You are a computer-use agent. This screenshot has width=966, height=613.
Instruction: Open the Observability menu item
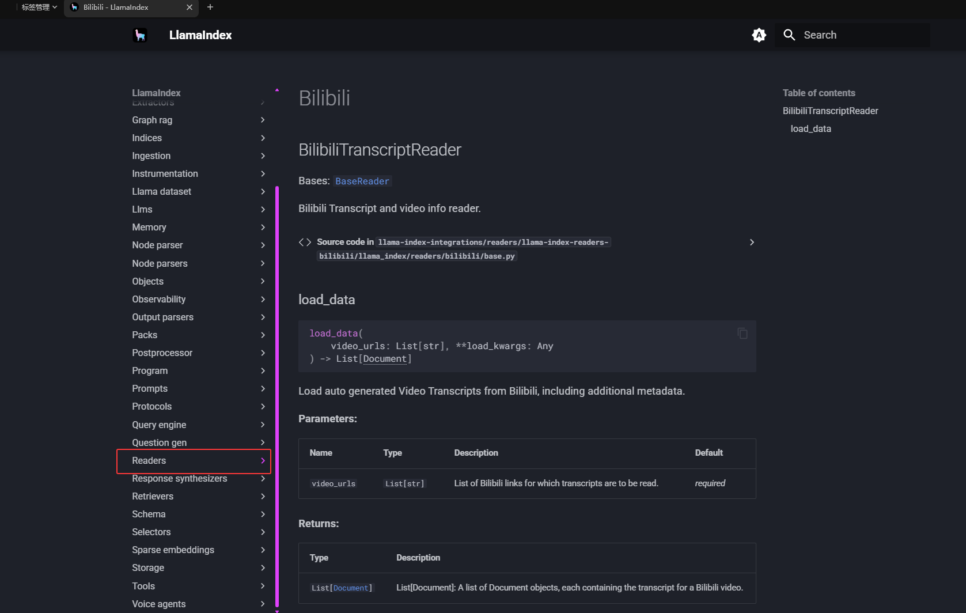point(158,299)
